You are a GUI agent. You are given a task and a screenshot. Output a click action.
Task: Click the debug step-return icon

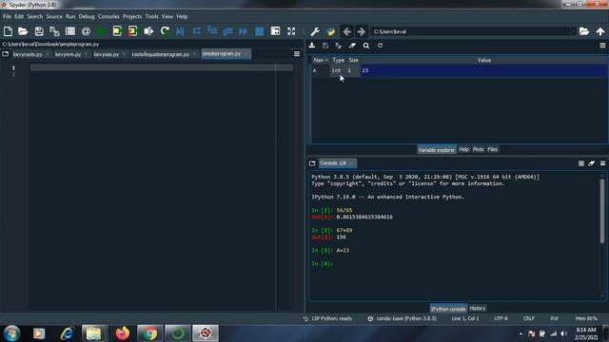coord(228,31)
